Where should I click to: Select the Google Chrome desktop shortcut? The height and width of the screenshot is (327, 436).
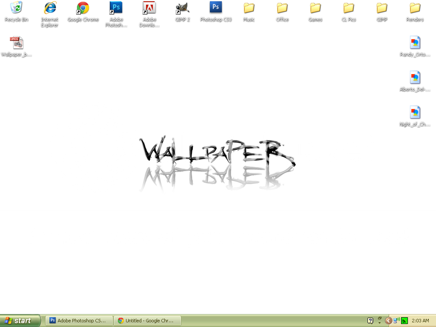83,8
